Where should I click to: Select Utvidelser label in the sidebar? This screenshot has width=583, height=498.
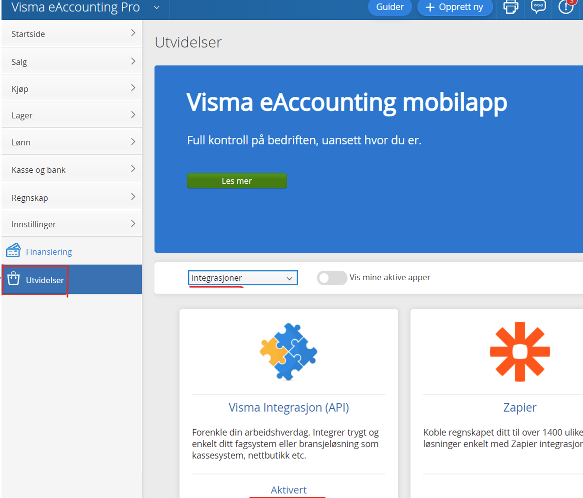coord(44,280)
